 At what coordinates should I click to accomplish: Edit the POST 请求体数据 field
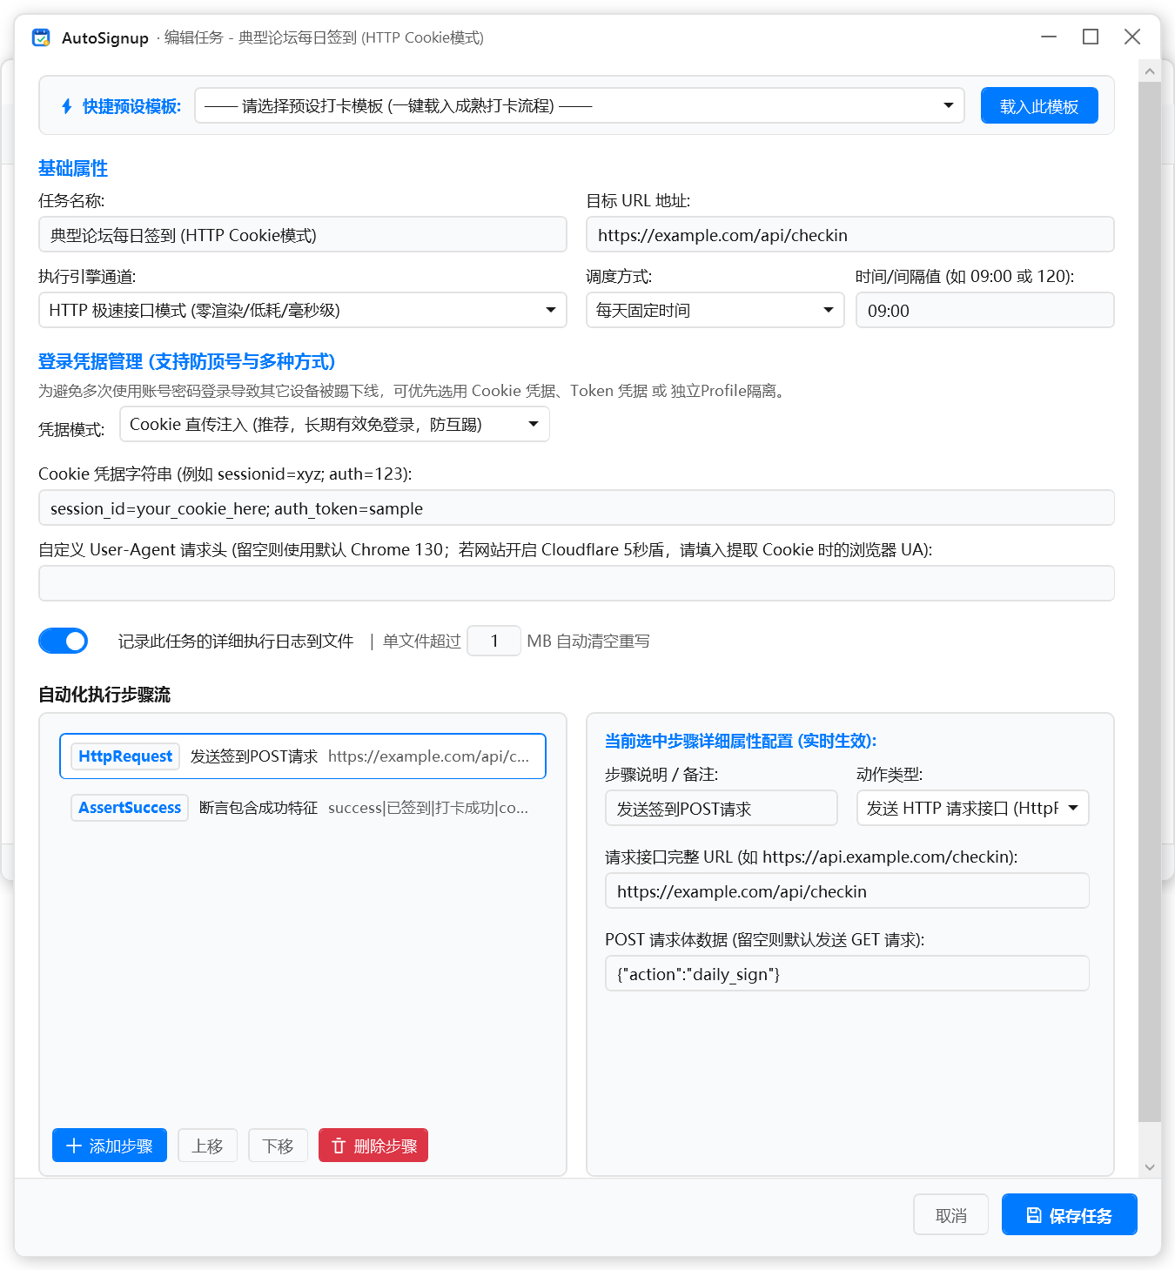tap(847, 973)
